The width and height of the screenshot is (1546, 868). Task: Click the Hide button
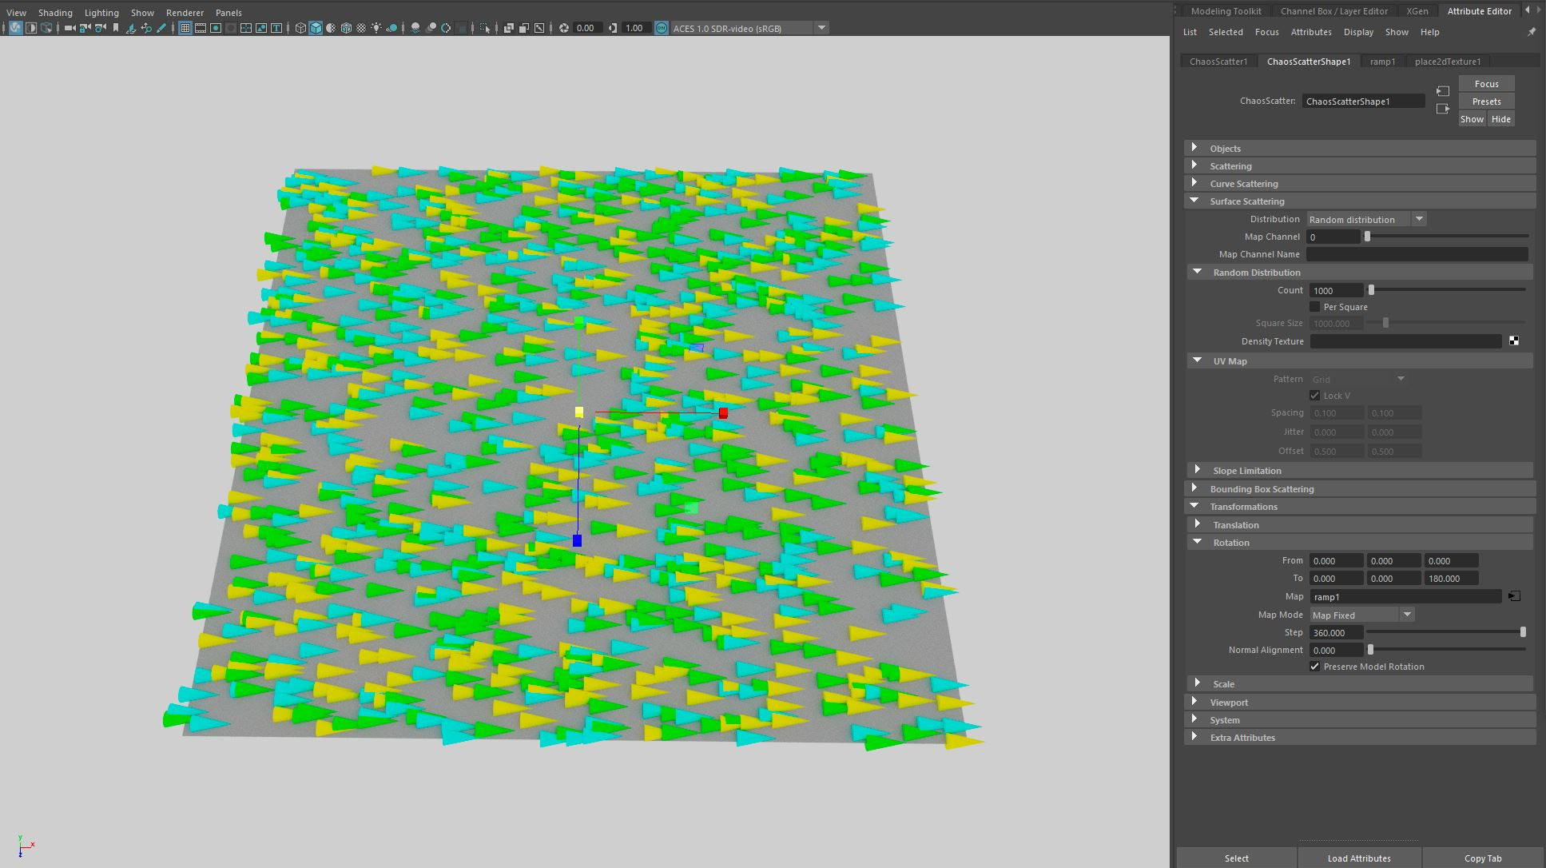coord(1500,119)
